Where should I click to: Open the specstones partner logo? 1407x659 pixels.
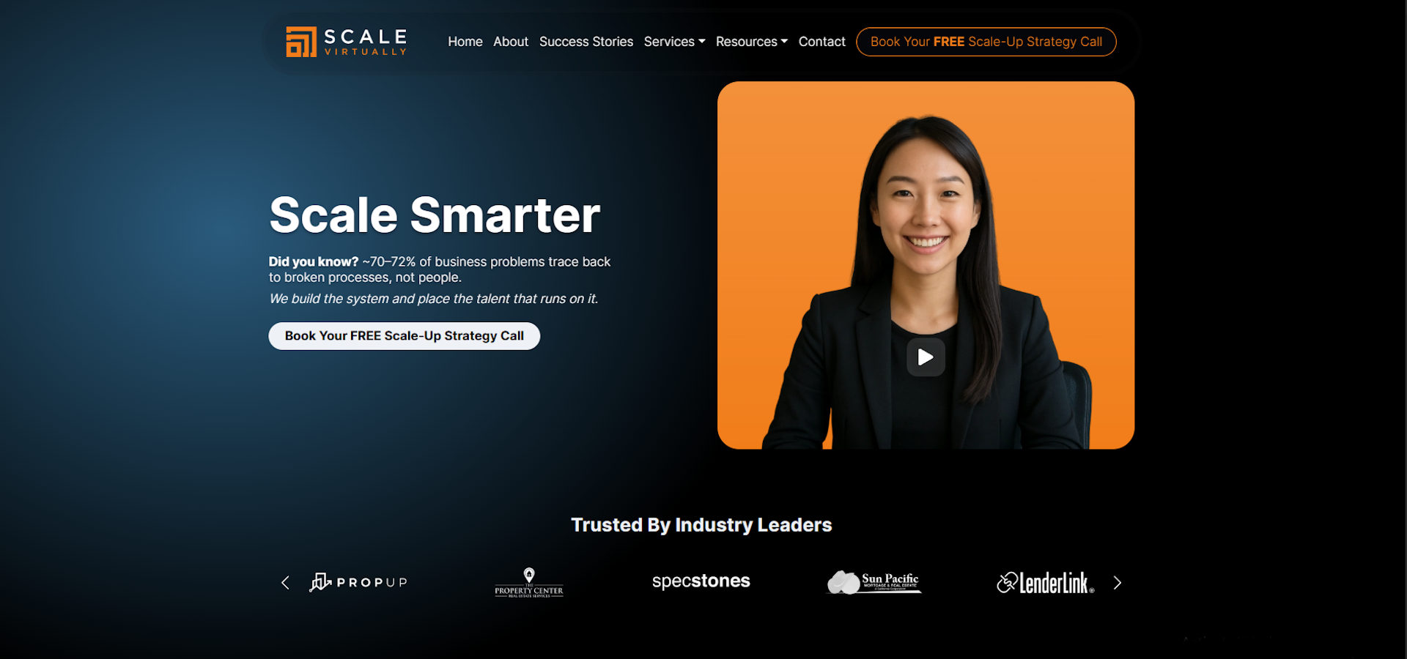(701, 581)
